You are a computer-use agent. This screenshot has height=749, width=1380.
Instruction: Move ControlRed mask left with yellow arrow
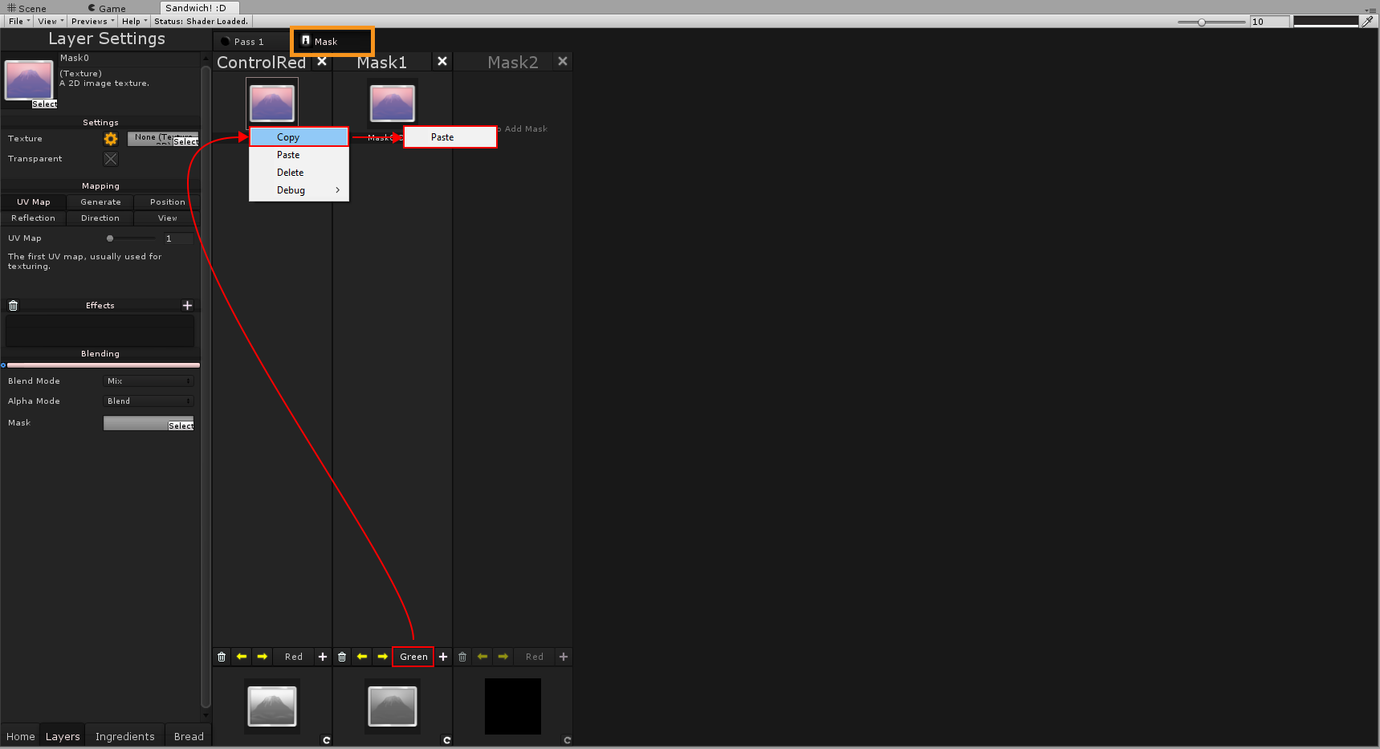click(242, 657)
